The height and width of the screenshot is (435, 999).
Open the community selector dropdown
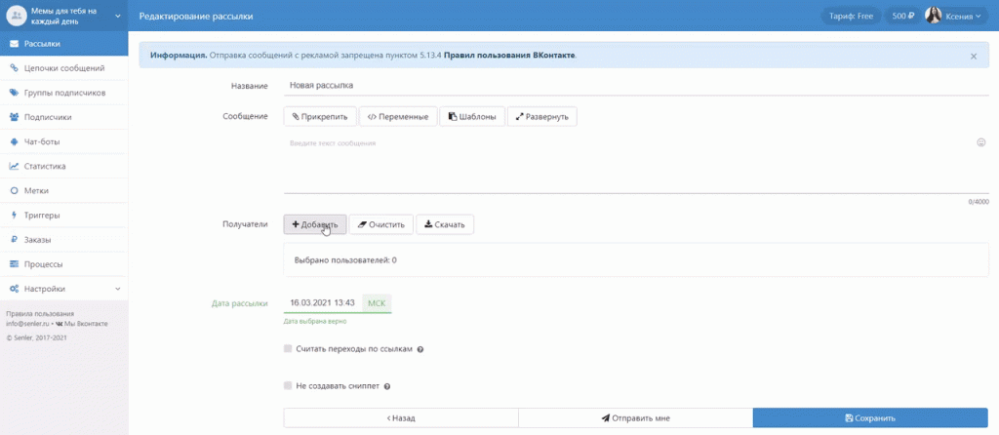click(118, 16)
